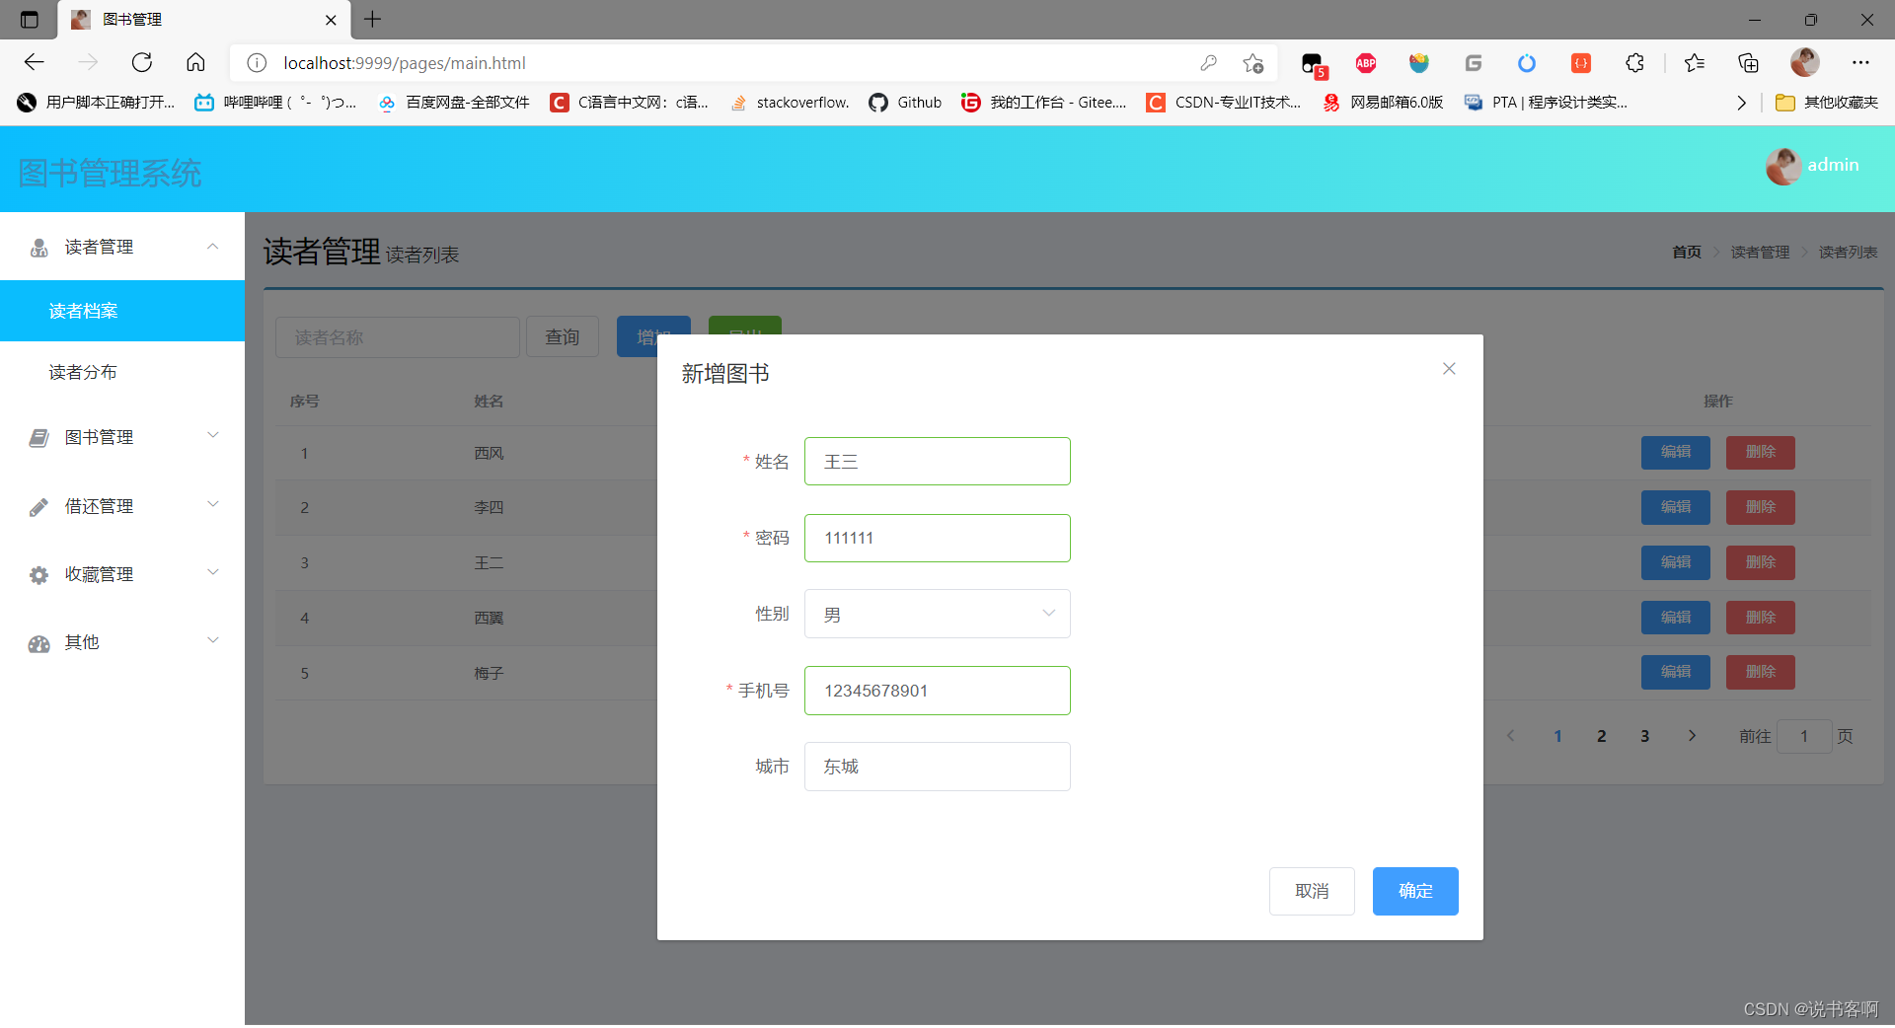
Task: Focus the 手机号 input field
Action: (938, 691)
